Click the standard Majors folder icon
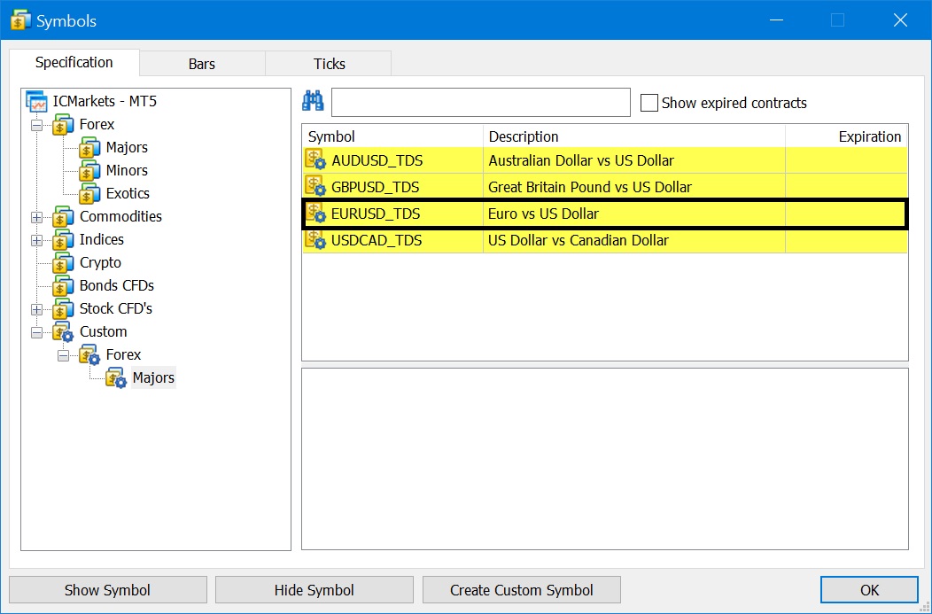The width and height of the screenshot is (932, 614). click(x=89, y=148)
